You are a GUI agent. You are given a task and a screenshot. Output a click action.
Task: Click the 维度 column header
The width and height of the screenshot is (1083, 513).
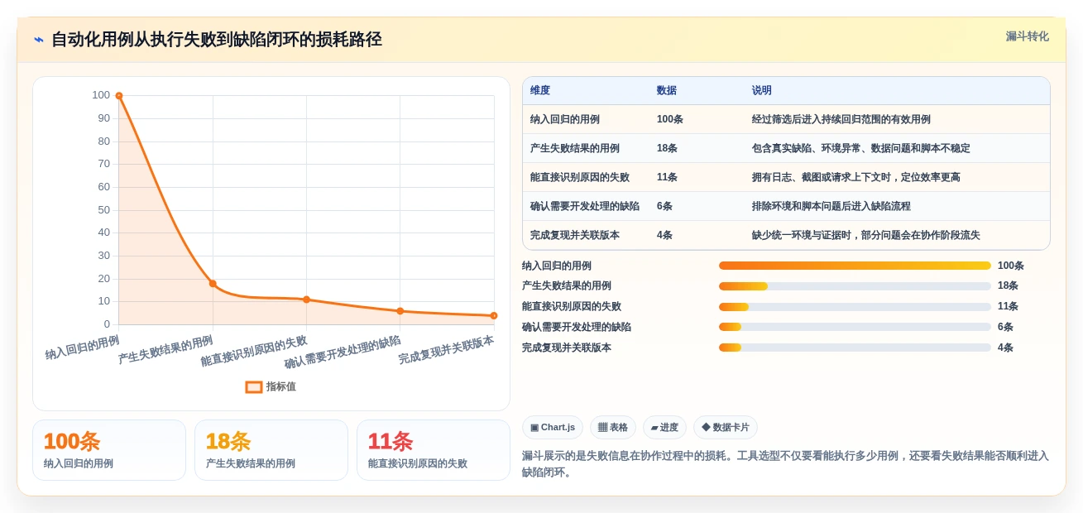click(540, 90)
